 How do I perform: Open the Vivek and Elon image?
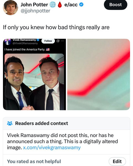[x=34, y=82]
